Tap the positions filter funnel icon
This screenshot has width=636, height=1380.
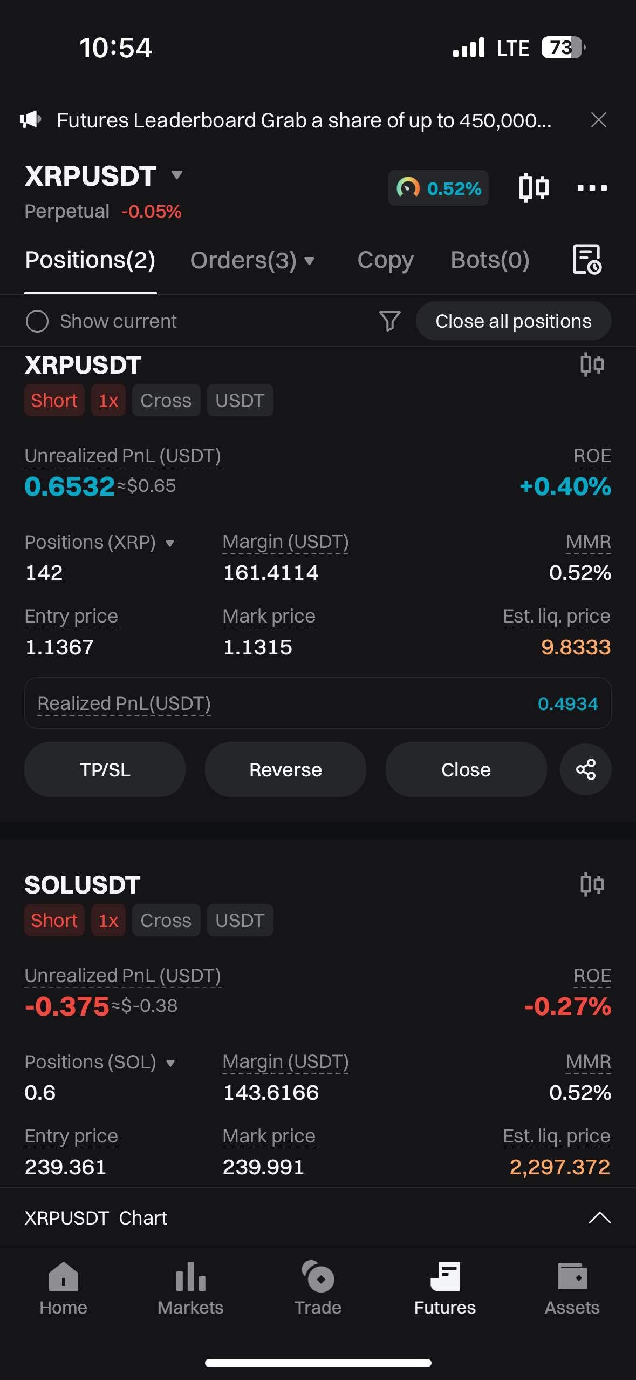coord(389,321)
